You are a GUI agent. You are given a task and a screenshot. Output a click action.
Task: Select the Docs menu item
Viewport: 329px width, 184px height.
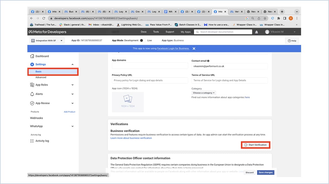pyautogui.click(x=143, y=32)
